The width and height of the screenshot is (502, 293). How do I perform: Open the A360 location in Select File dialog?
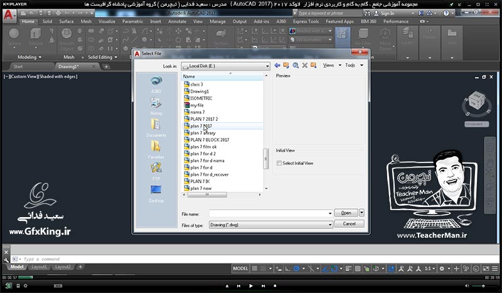coord(156,84)
